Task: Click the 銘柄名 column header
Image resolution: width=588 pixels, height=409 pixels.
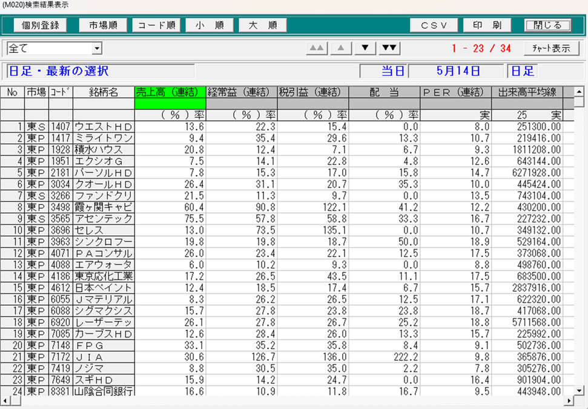Action: pyautogui.click(x=104, y=92)
